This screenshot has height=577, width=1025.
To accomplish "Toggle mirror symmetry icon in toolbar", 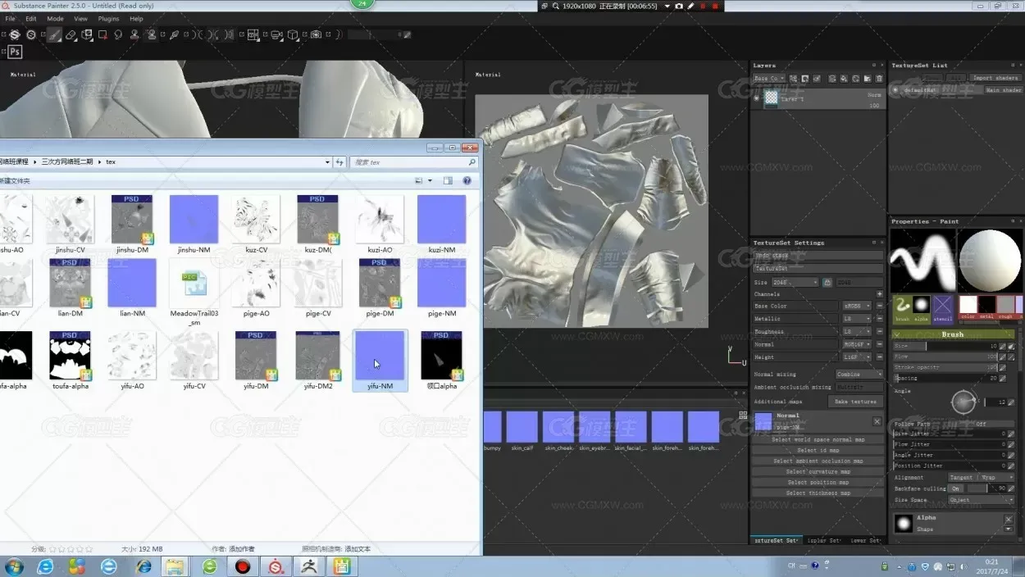I will point(196,35).
